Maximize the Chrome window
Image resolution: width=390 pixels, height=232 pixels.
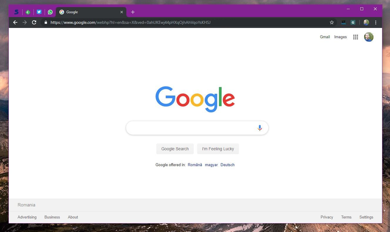click(362, 9)
